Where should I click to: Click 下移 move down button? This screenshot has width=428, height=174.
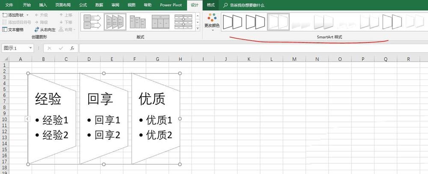coord(66,22)
